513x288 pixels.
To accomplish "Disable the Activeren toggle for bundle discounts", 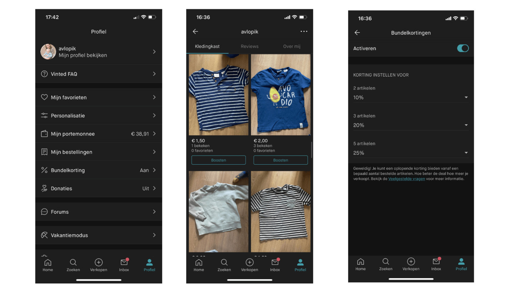I will pos(463,48).
